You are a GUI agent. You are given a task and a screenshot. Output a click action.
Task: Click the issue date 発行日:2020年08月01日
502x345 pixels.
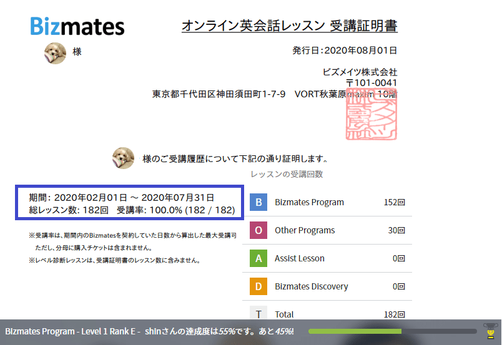[345, 51]
